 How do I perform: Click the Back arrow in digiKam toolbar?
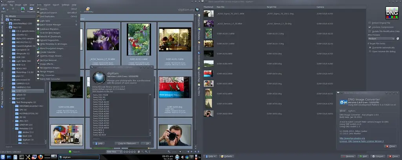click(x=3, y=9)
